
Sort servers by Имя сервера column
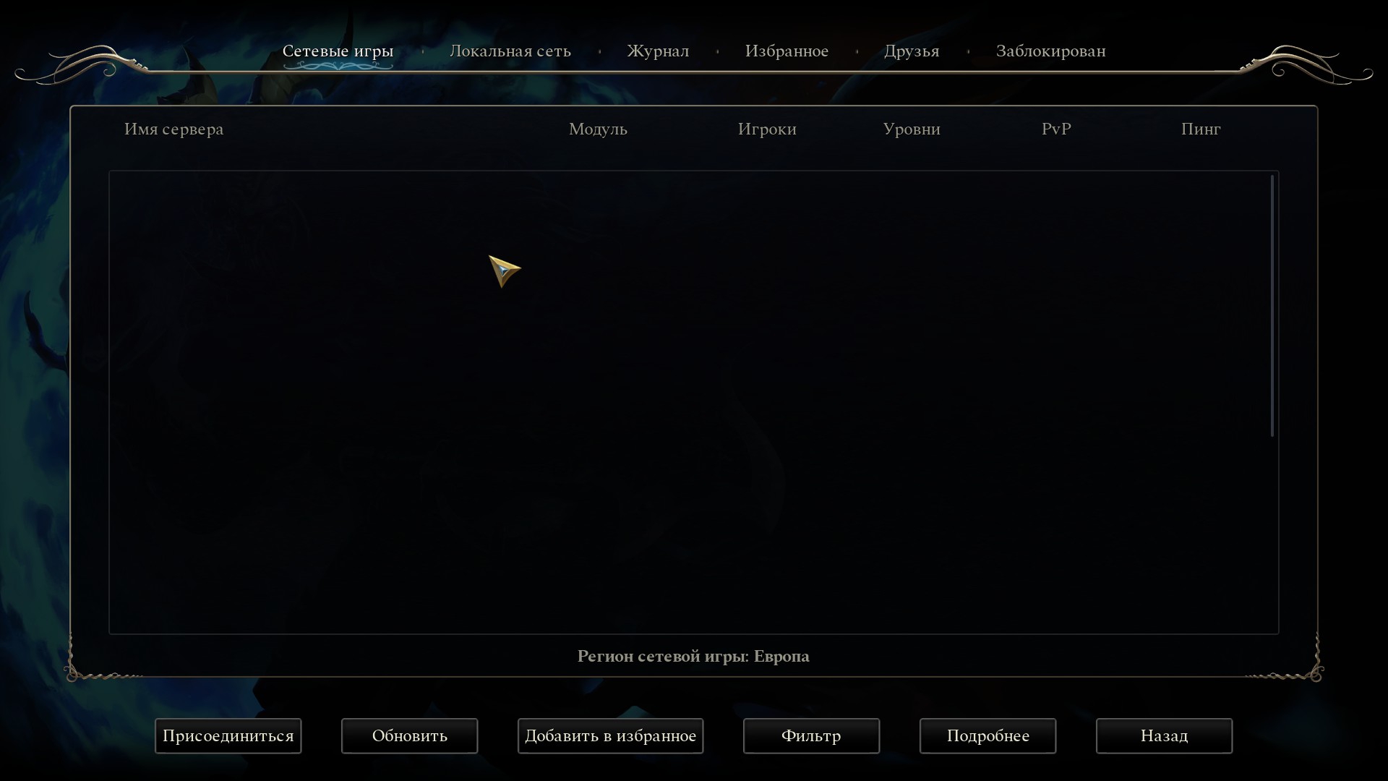[173, 129]
